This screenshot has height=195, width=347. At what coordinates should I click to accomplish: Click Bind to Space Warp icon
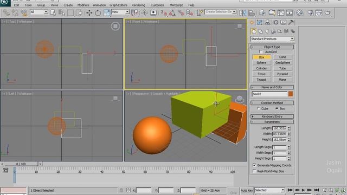(24, 13)
